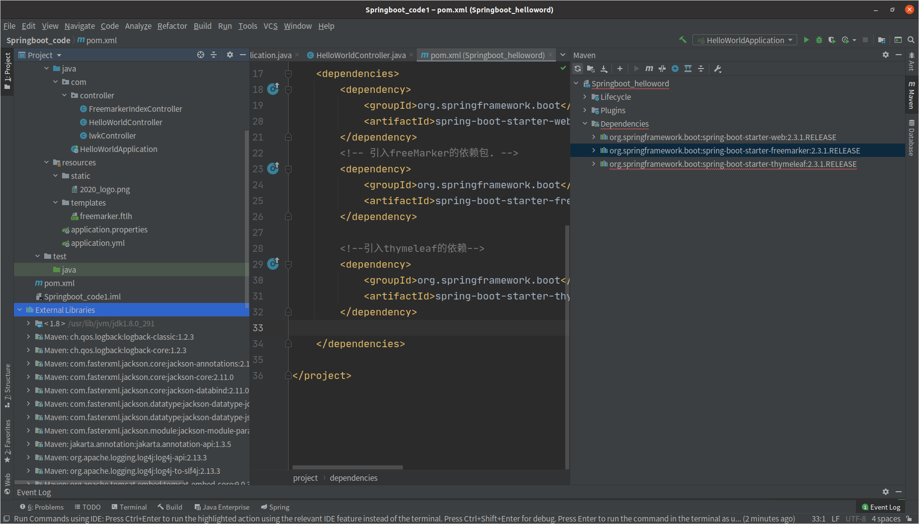This screenshot has height=524, width=919.
Task: Collapse the templates folder
Action: pos(55,203)
